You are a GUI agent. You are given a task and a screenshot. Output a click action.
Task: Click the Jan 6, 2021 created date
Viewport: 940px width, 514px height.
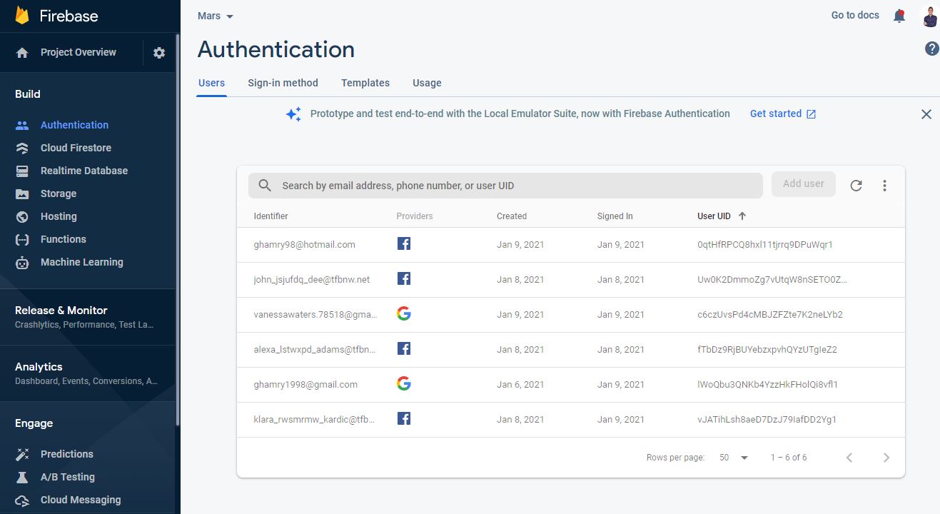coord(520,384)
